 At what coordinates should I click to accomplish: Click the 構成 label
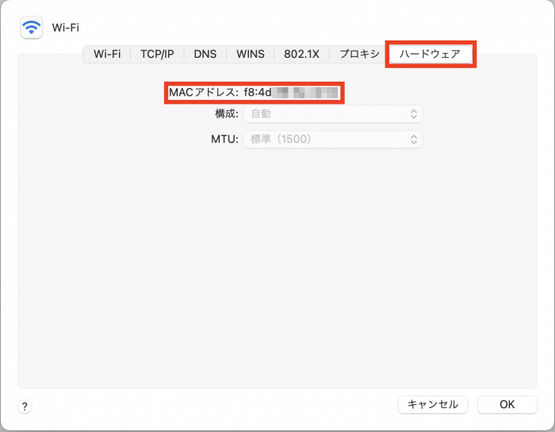click(x=227, y=114)
